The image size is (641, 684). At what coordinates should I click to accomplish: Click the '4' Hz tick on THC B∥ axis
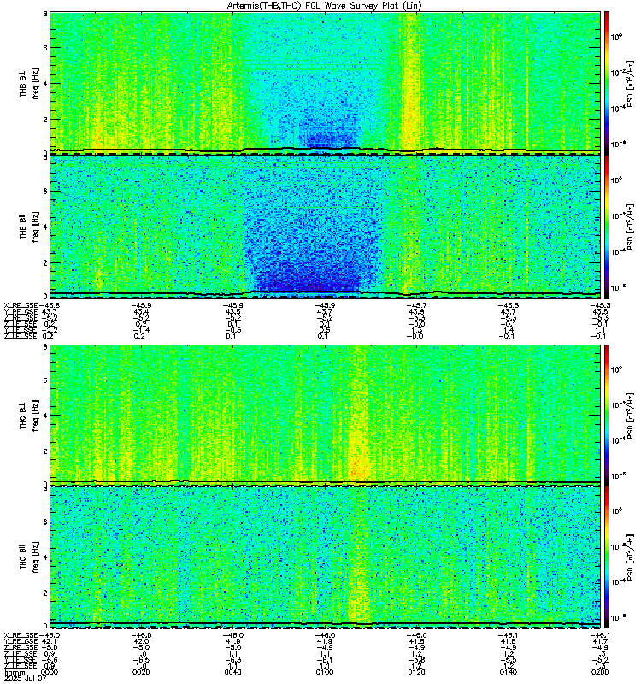tap(45, 557)
